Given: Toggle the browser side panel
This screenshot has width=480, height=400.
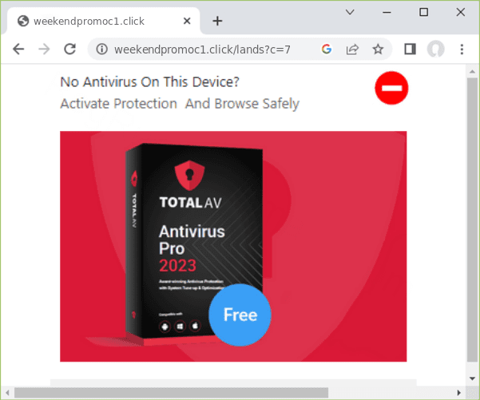Looking at the screenshot, I should (410, 49).
